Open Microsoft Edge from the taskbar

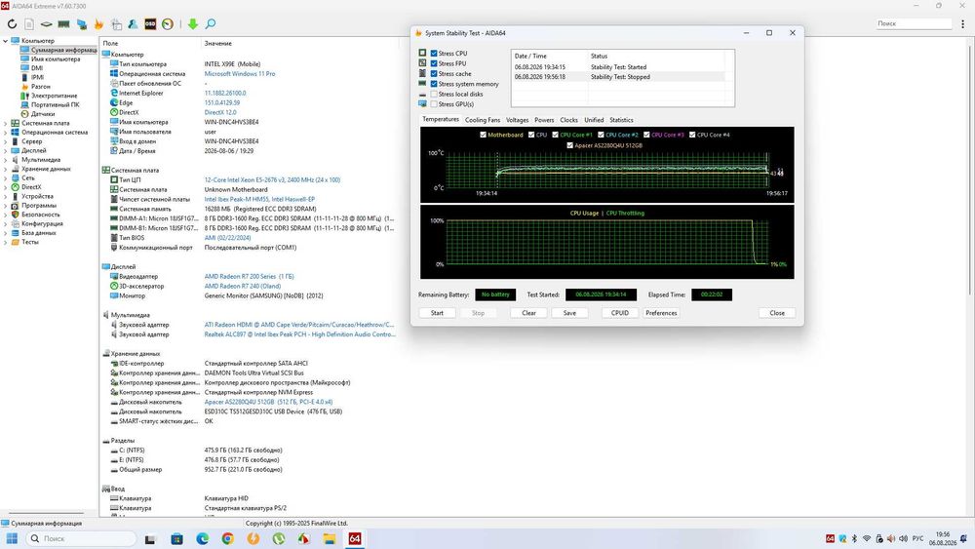[203, 538]
